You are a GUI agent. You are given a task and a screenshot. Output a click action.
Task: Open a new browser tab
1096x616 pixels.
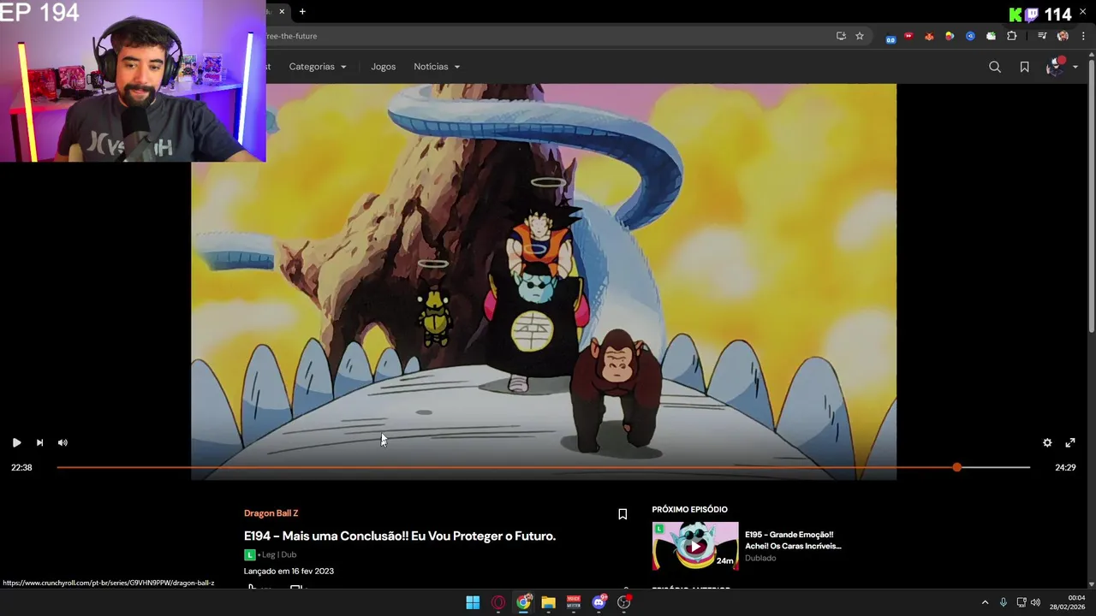302,11
